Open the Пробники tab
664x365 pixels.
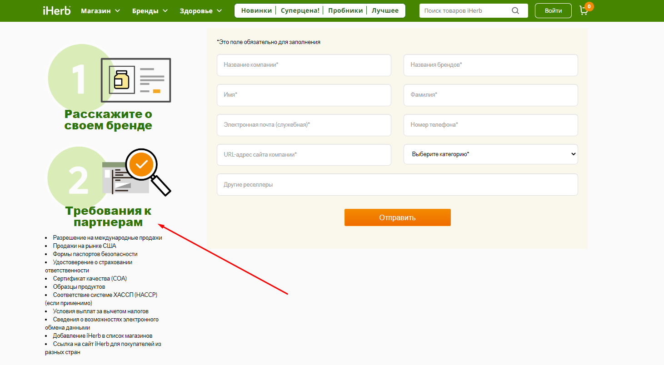tap(345, 10)
